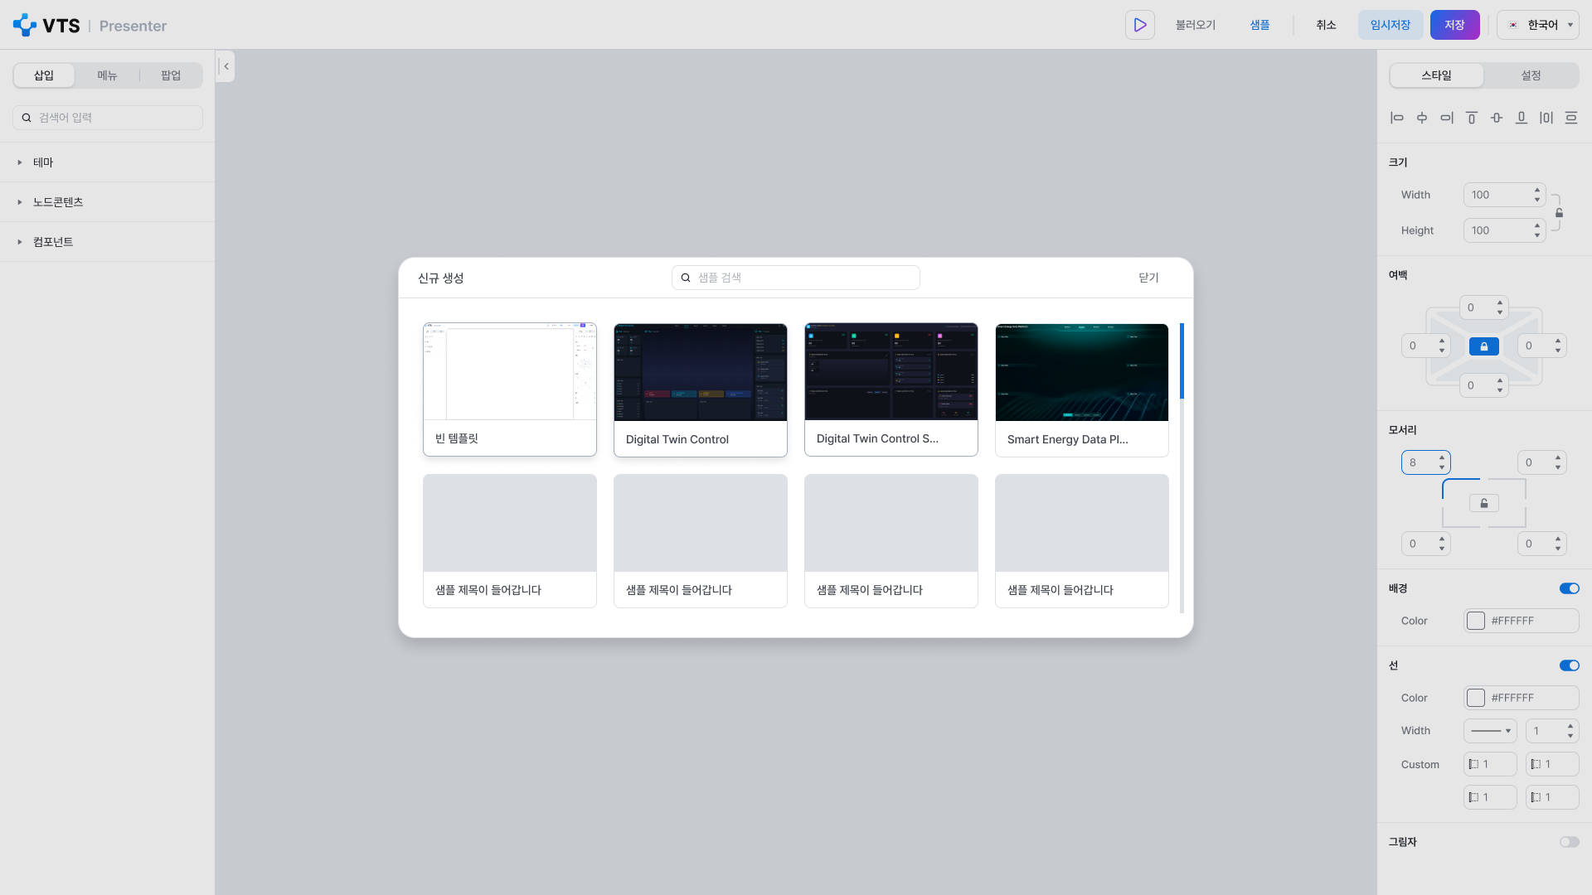Click the align horizontal center icon
1592x895 pixels.
pyautogui.click(x=1422, y=118)
